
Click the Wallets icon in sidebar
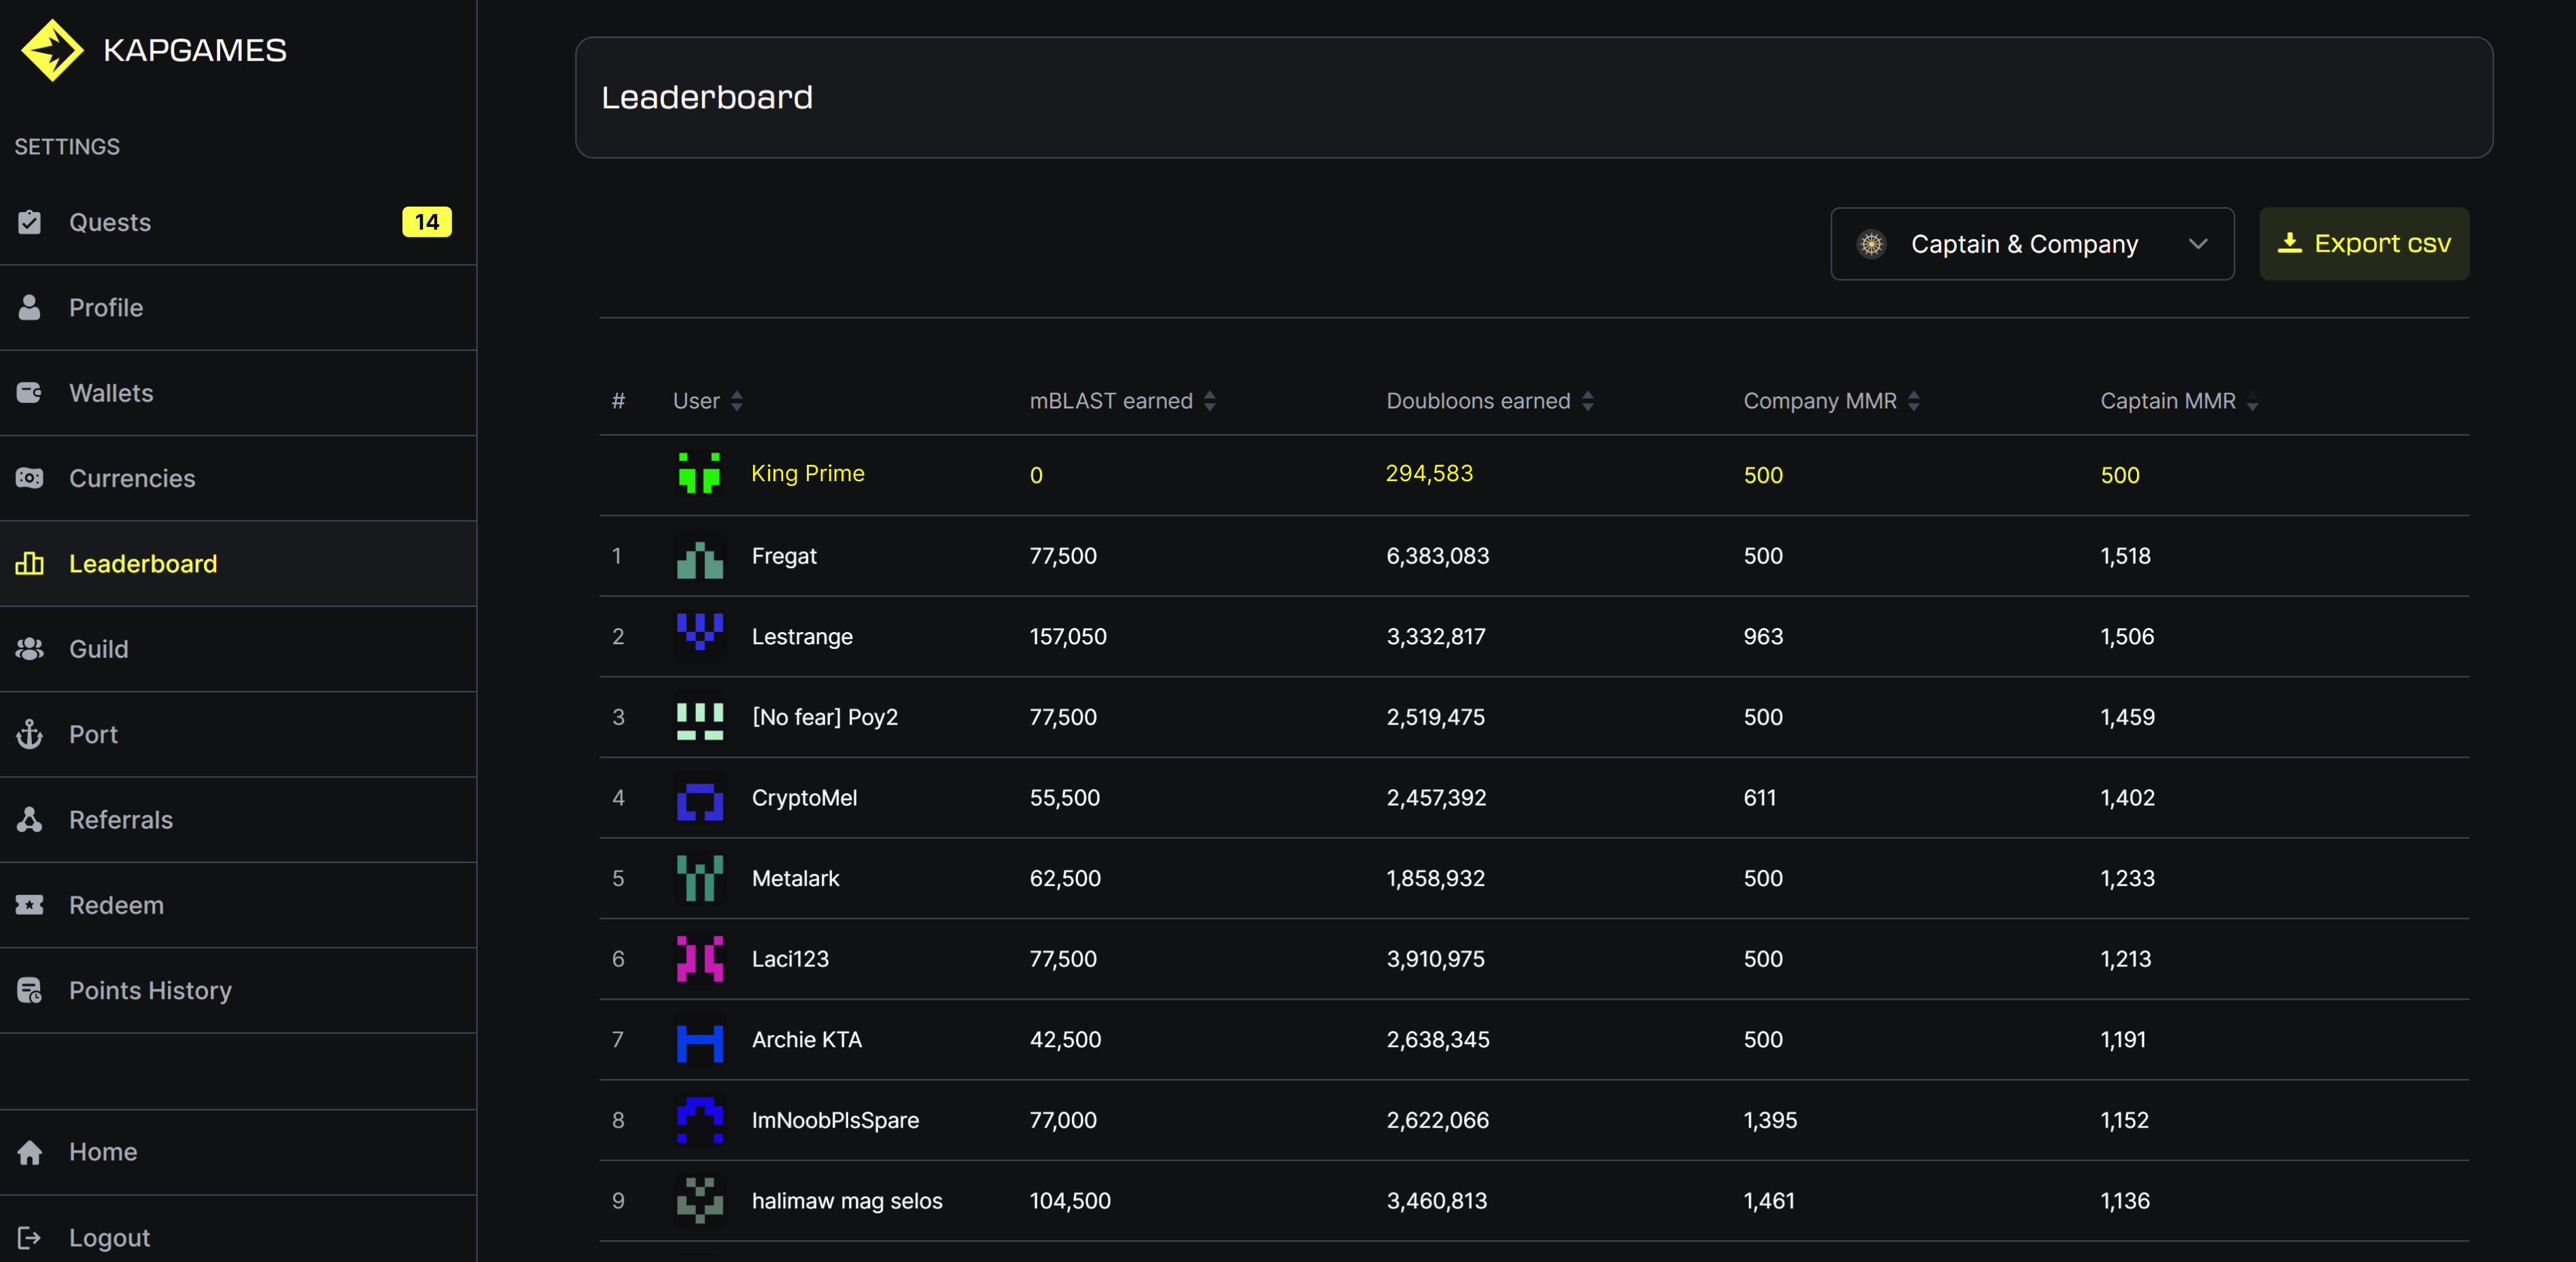point(30,392)
